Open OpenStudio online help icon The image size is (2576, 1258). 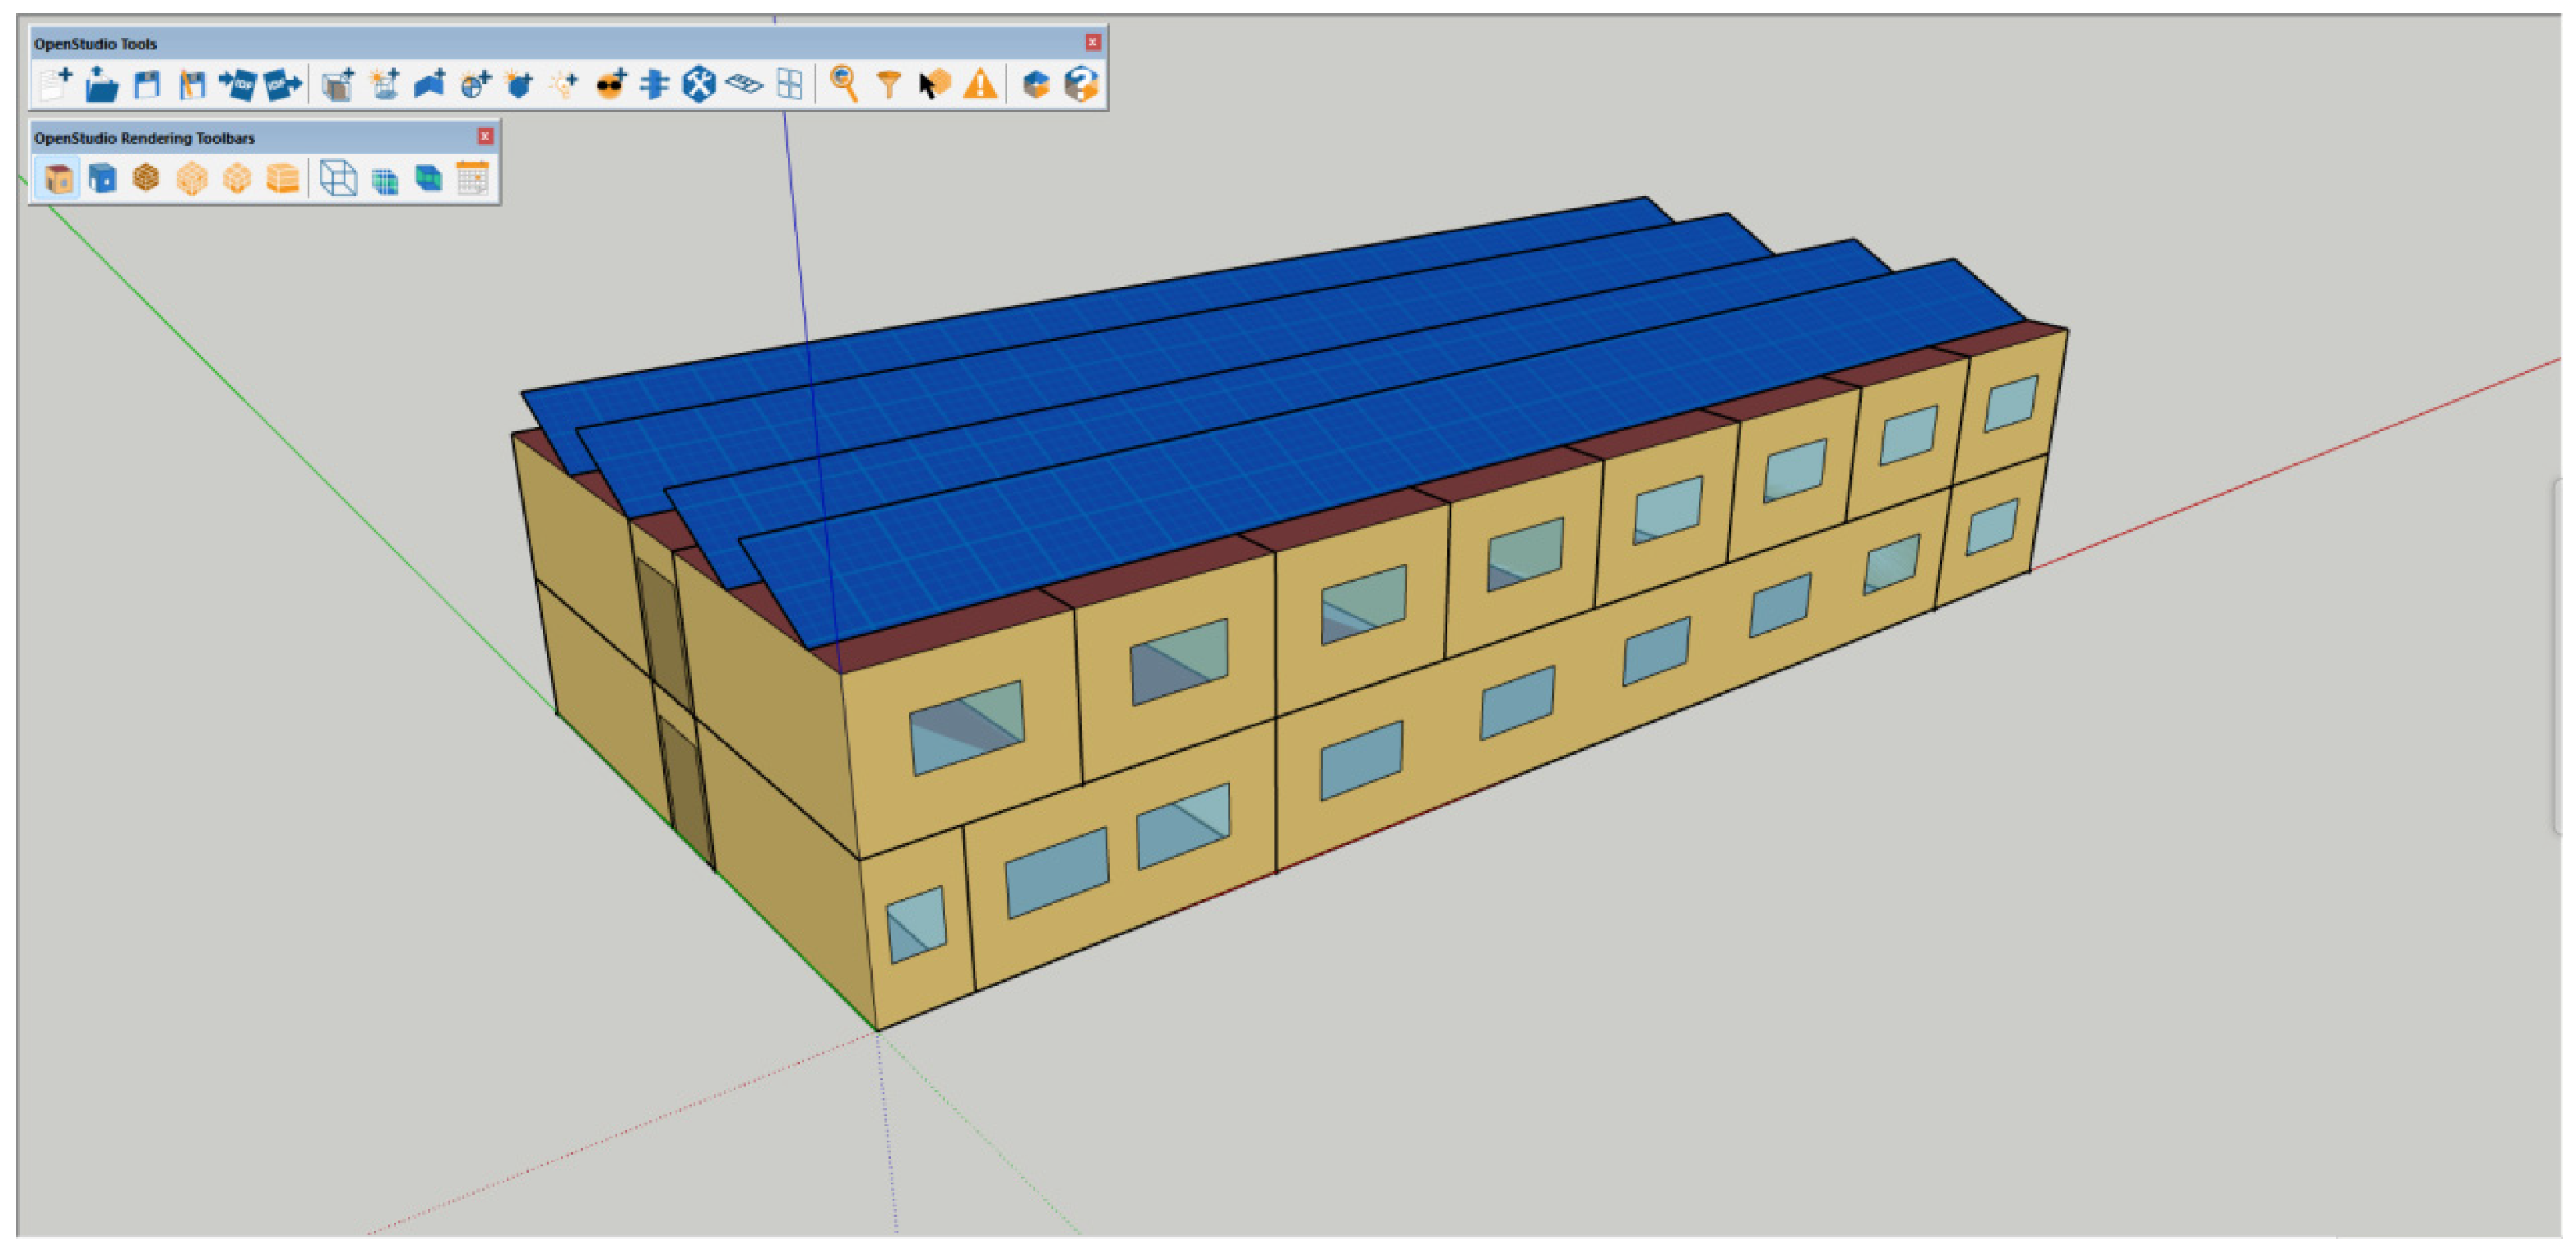[1081, 84]
